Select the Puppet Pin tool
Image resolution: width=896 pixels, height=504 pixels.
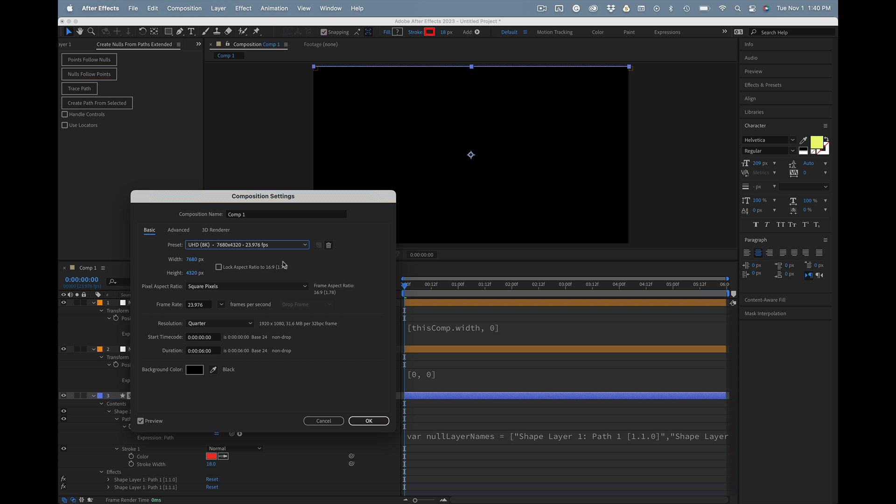pos(256,31)
